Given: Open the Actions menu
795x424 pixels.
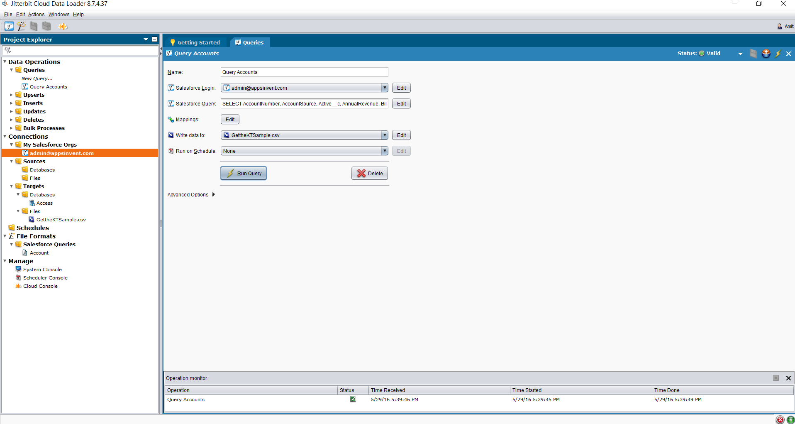Looking at the screenshot, I should 36,15.
